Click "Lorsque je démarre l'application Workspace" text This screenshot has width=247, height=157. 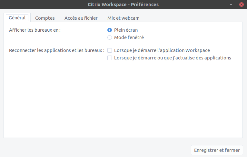pyautogui.click(x=162, y=50)
